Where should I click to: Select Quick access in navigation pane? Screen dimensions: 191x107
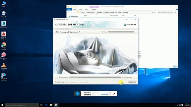coord(73,16)
